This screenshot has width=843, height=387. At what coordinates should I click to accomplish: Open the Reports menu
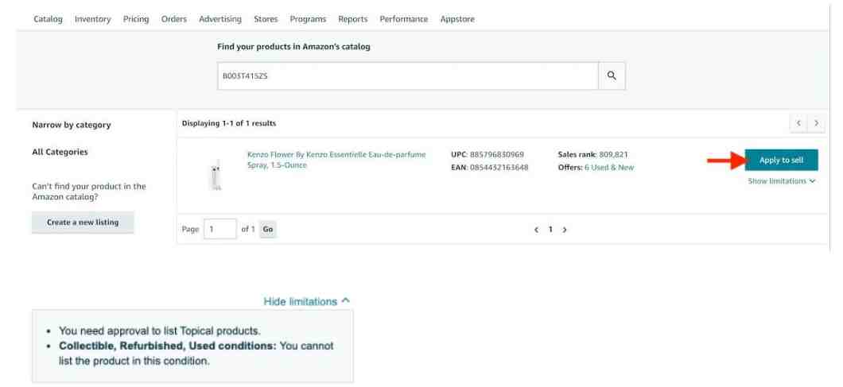click(352, 19)
